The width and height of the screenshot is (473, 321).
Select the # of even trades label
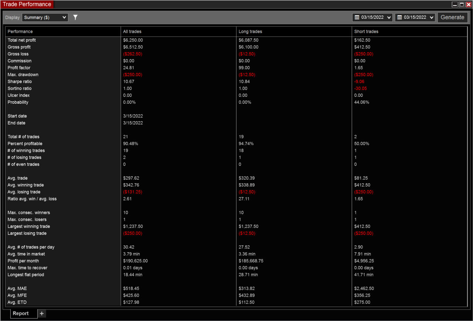click(x=24, y=164)
